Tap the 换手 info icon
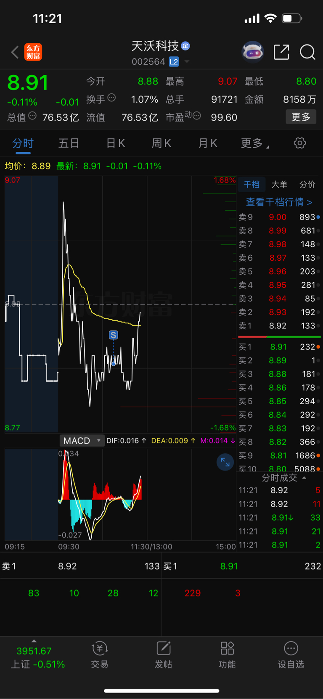 [x=111, y=98]
